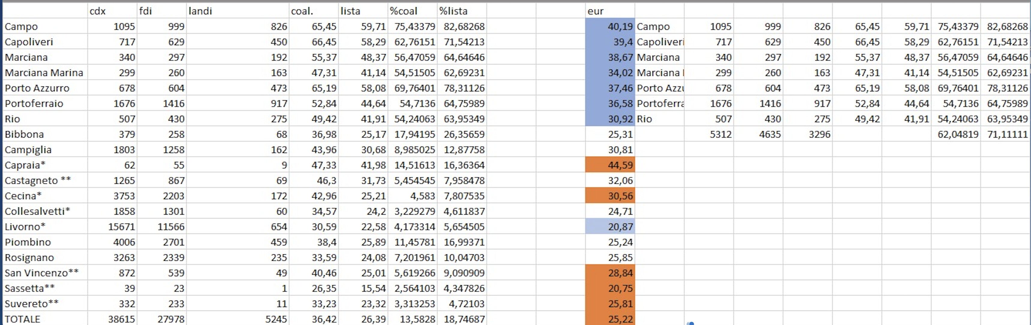This screenshot has height=325, width=1031.
Task: Click the cell showing 71,11111
Action: (x=1006, y=134)
